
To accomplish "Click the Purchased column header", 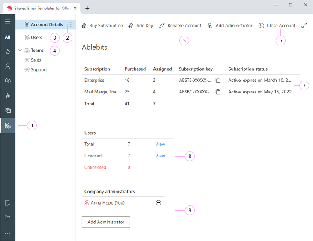I will 135,69.
